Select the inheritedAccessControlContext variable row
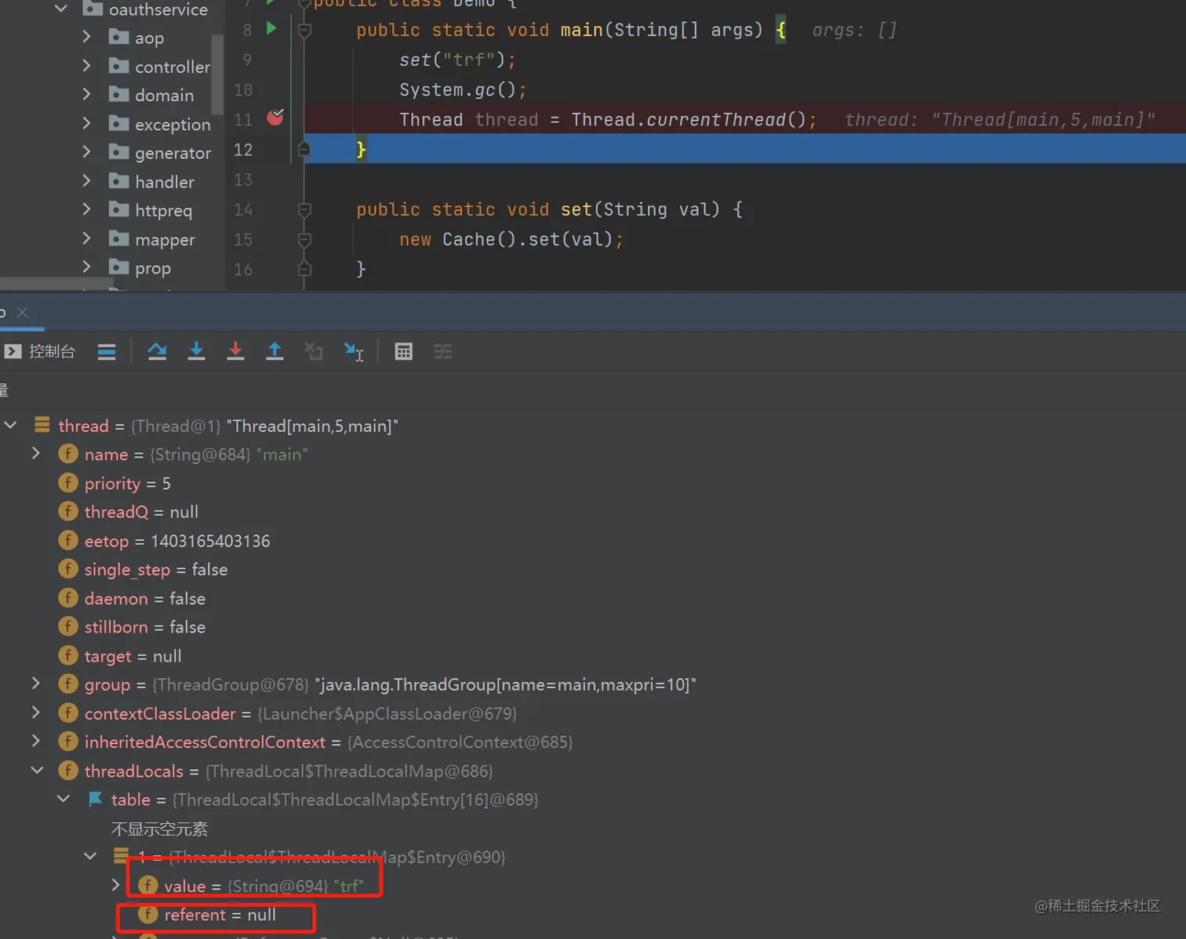 593,742
